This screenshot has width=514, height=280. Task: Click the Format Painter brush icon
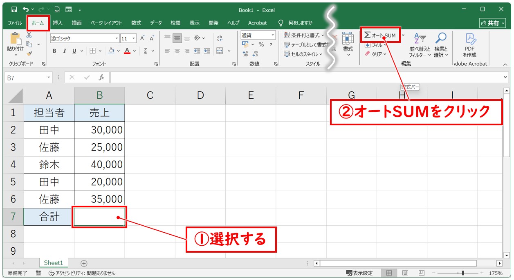29,53
